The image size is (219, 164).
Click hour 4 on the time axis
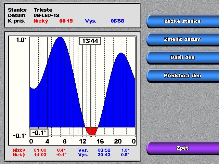tap(48, 141)
